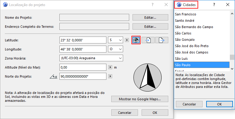
Task: Close the Cidades dialog
Action: pos(228,5)
